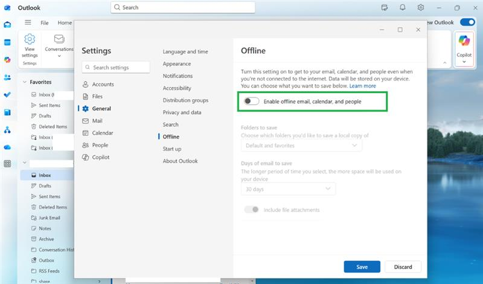Click the Conversations envelope icon
Image resolution: width=483 pixels, height=284 pixels.
pos(59,39)
